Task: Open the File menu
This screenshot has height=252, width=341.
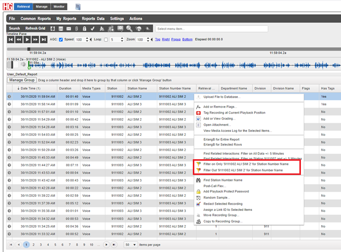Action: click(12, 19)
